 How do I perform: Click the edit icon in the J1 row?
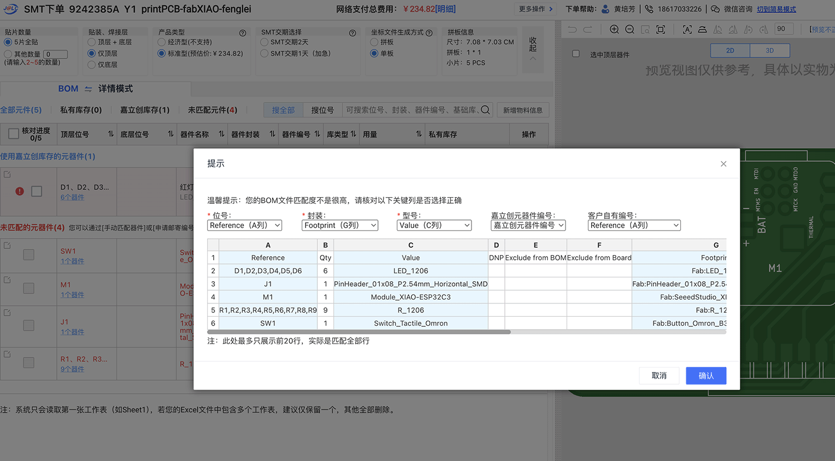7,312
